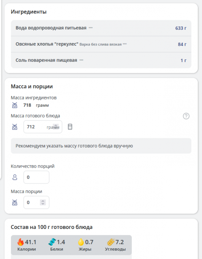Screen dimensions: 202x259
Task: Click the Масса порции input field
Action: (x=36, y=202)
